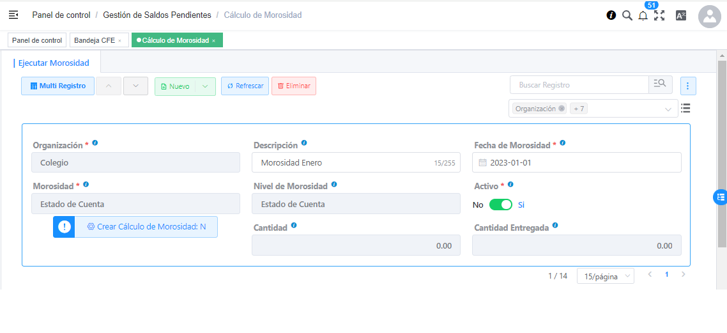Click the three-dot more options button
This screenshot has height=333, width=727.
(688, 86)
